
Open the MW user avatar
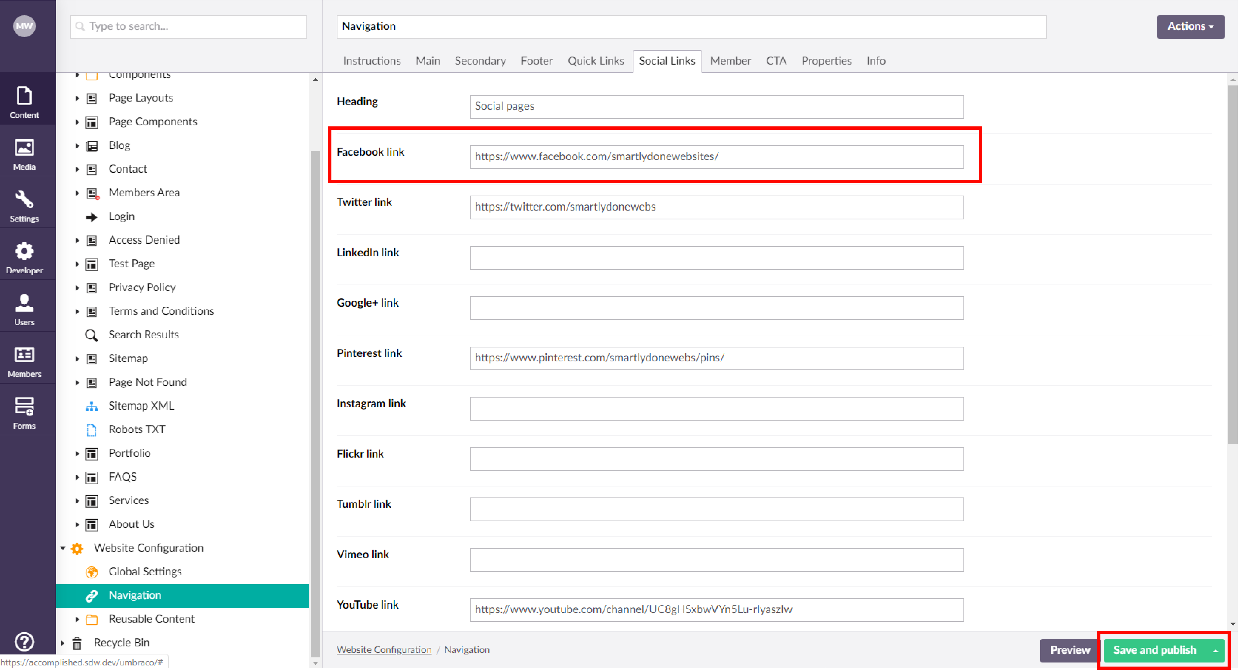[x=24, y=26]
